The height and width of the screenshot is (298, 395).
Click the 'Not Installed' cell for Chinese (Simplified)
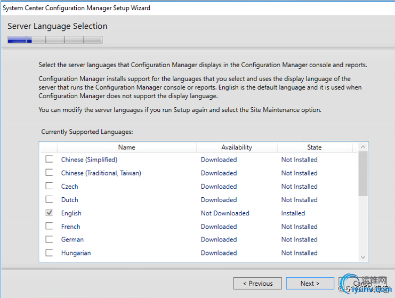[x=299, y=160]
